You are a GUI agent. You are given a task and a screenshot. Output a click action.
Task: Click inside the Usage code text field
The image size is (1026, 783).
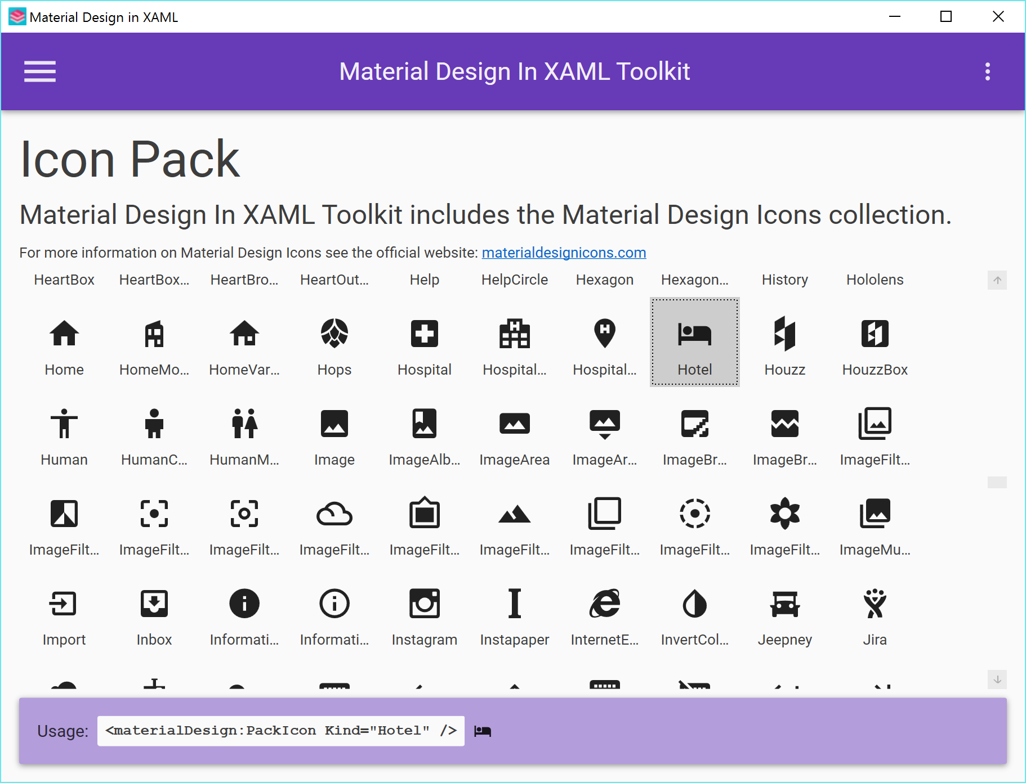click(x=280, y=730)
